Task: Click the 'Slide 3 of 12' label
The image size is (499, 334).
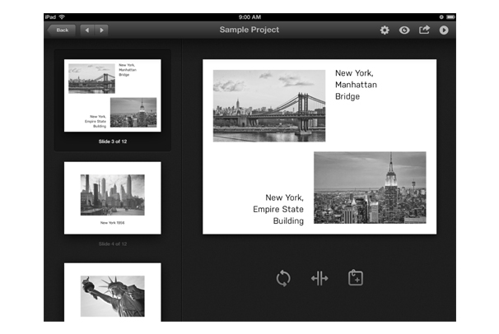Action: [x=112, y=141]
